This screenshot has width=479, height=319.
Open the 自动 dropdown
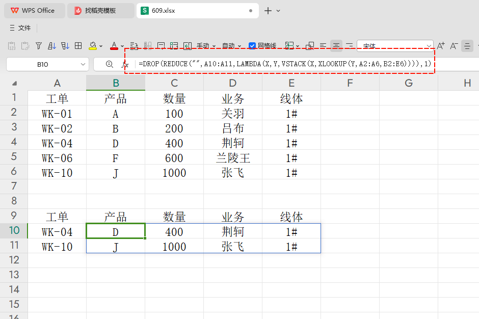(x=231, y=46)
